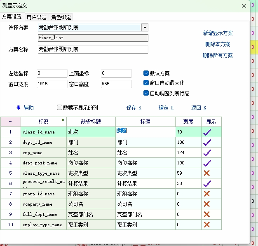Toggle display checkmark for dept_id_name row
This screenshot has height=246, width=258.
click(x=207, y=142)
